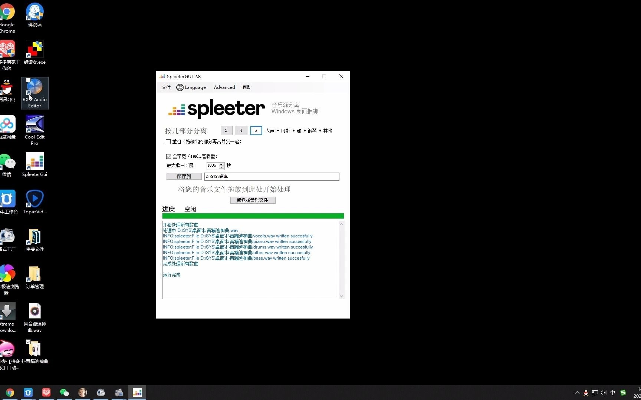641x400 pixels.
Task: Select the 格式工厂 desktop icon
Action: pyautogui.click(x=7, y=240)
